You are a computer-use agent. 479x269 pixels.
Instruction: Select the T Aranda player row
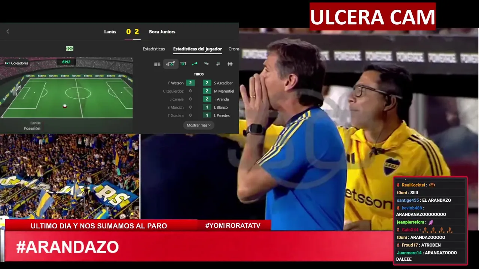tap(216, 99)
